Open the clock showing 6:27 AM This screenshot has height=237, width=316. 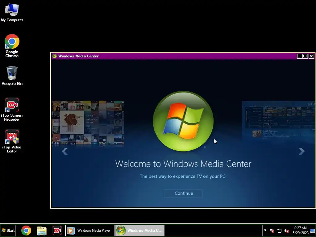pos(300,230)
